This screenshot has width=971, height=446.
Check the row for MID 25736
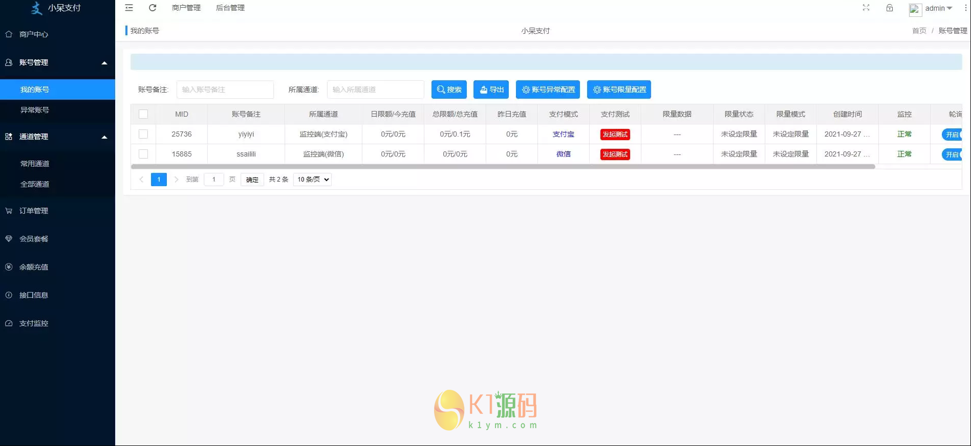coord(143,134)
